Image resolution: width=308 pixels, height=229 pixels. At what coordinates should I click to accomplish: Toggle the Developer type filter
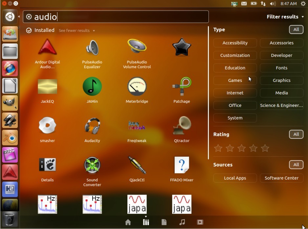point(281,55)
